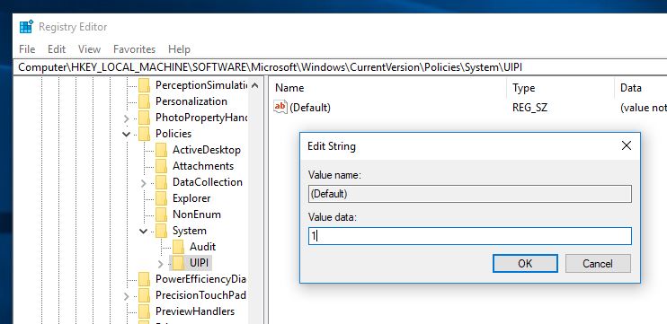Select the PreviewHandlers folder icon
This screenshot has height=324, width=667.
click(x=145, y=311)
